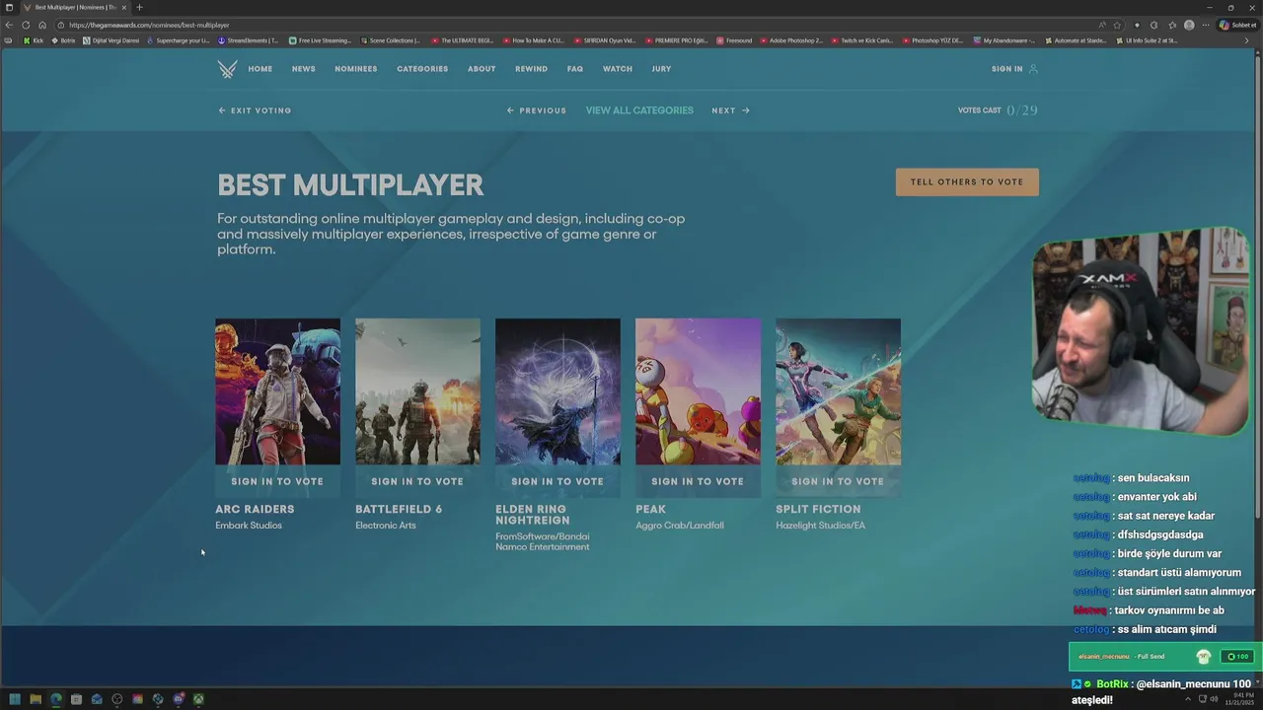Click SIGN IN TO VOTE under Elden Ring Nightreign
Viewport: 1263px width, 710px height.
(x=557, y=481)
